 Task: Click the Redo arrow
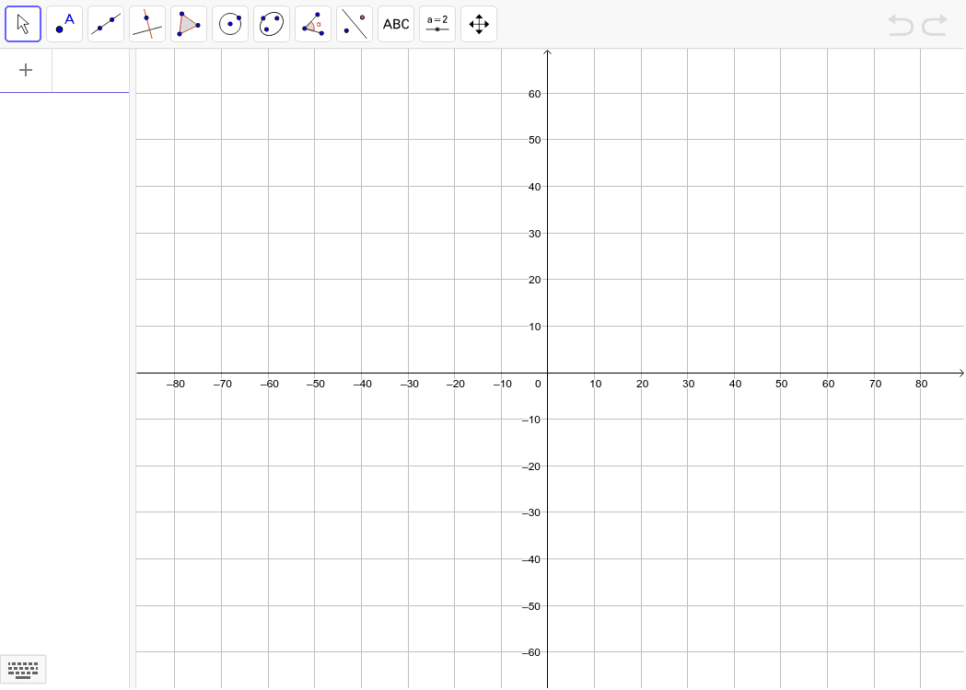pos(935,25)
